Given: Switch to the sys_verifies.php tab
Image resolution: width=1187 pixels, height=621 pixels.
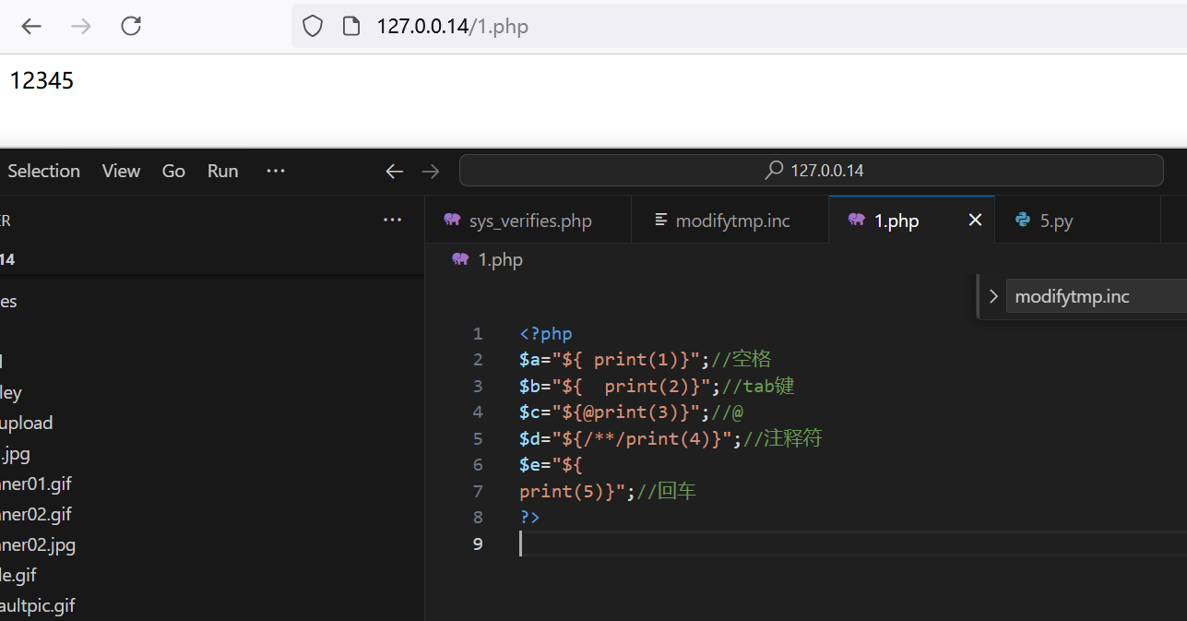Looking at the screenshot, I should [529, 221].
